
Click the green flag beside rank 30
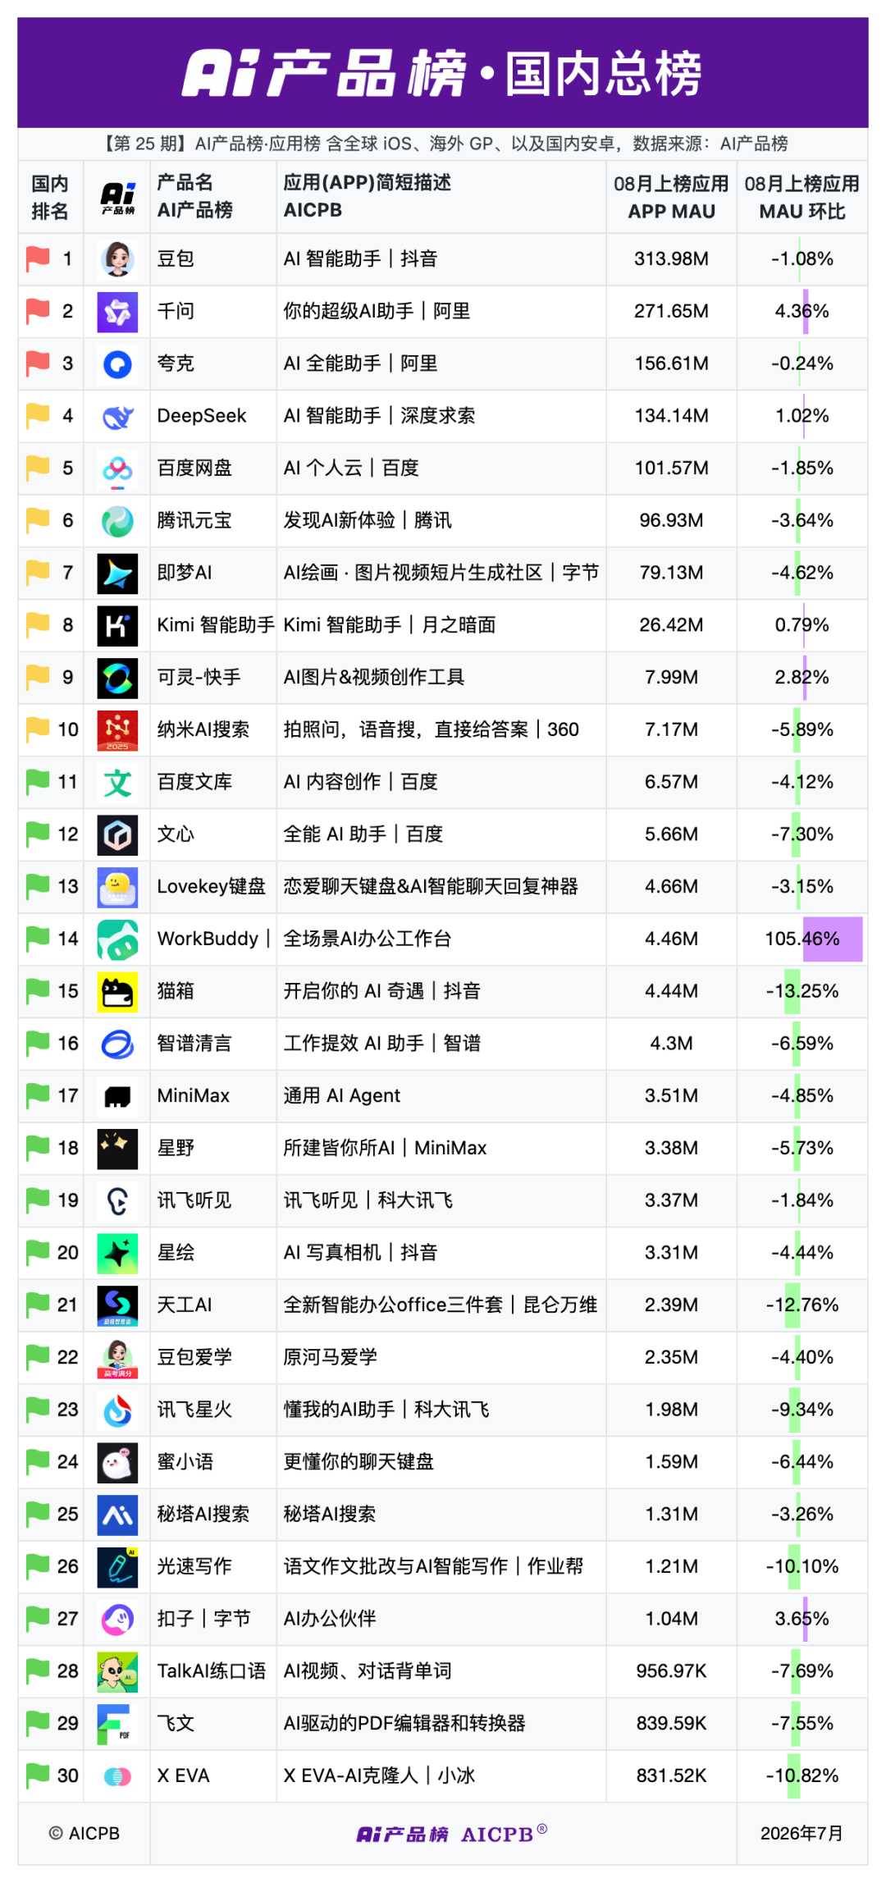[x=38, y=1776]
